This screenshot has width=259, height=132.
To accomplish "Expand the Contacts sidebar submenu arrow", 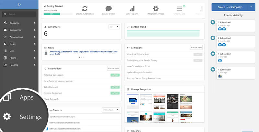I will (35, 23).
